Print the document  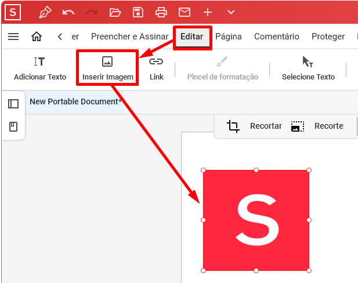161,12
